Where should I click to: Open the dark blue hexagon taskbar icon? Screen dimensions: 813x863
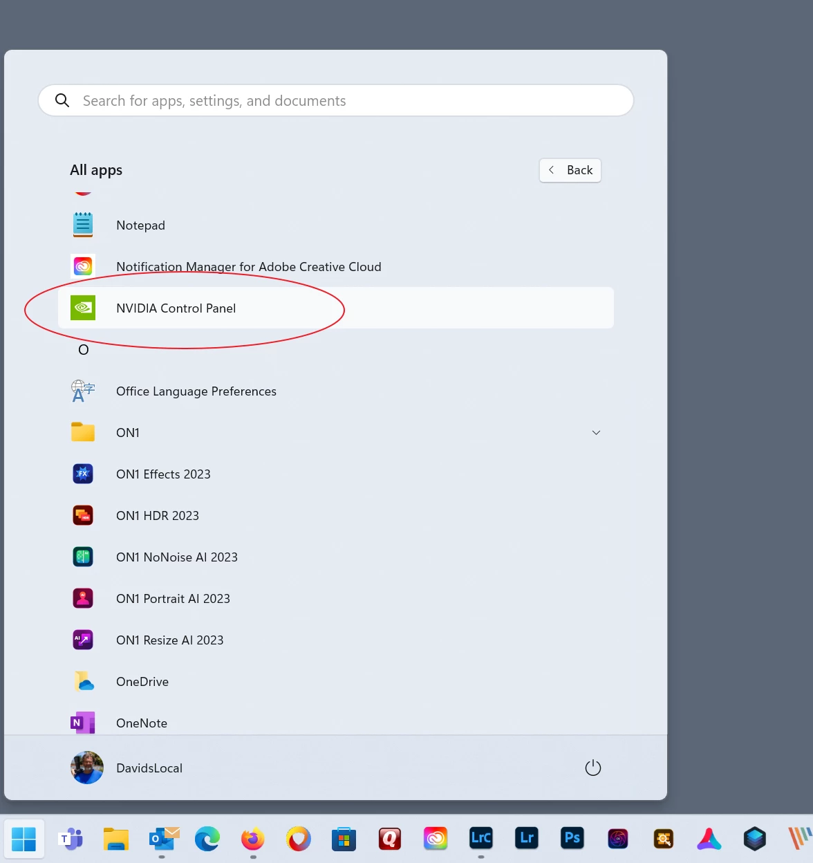point(755,839)
